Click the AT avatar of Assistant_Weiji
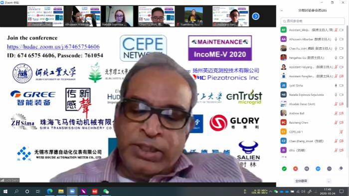The width and height of the screenshot is (349, 196). (284, 30)
